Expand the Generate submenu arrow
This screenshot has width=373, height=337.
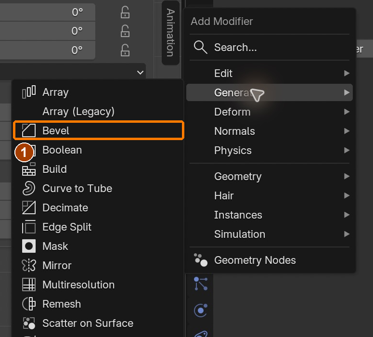(347, 92)
